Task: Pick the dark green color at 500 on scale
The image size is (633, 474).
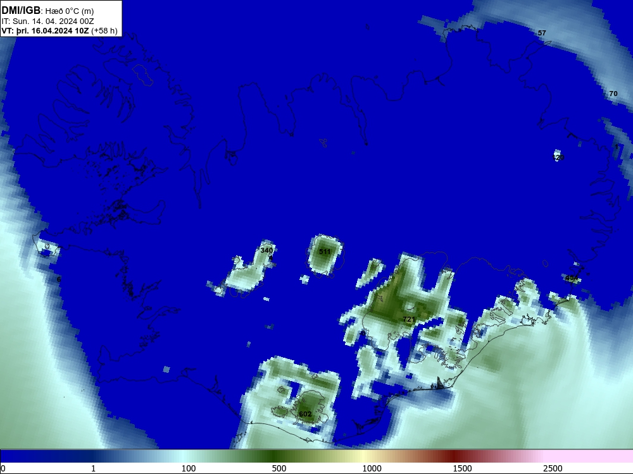Action: coord(275,456)
